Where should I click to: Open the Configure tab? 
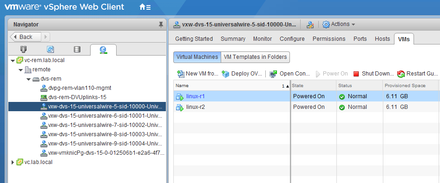[x=292, y=39]
